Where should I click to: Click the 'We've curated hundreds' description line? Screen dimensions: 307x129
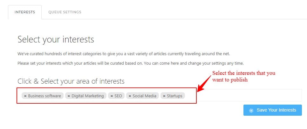click(124, 54)
